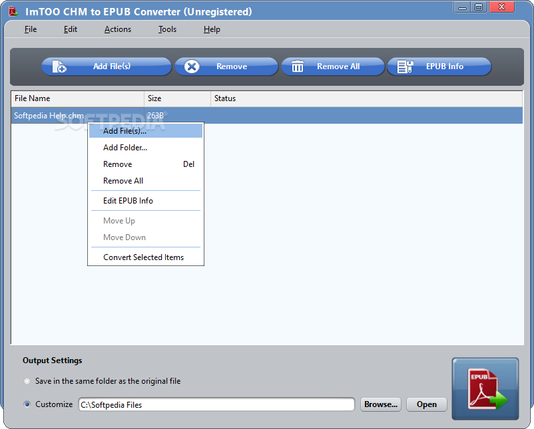This screenshot has height=429, width=534.
Task: Click the Size column header
Action: (177, 98)
